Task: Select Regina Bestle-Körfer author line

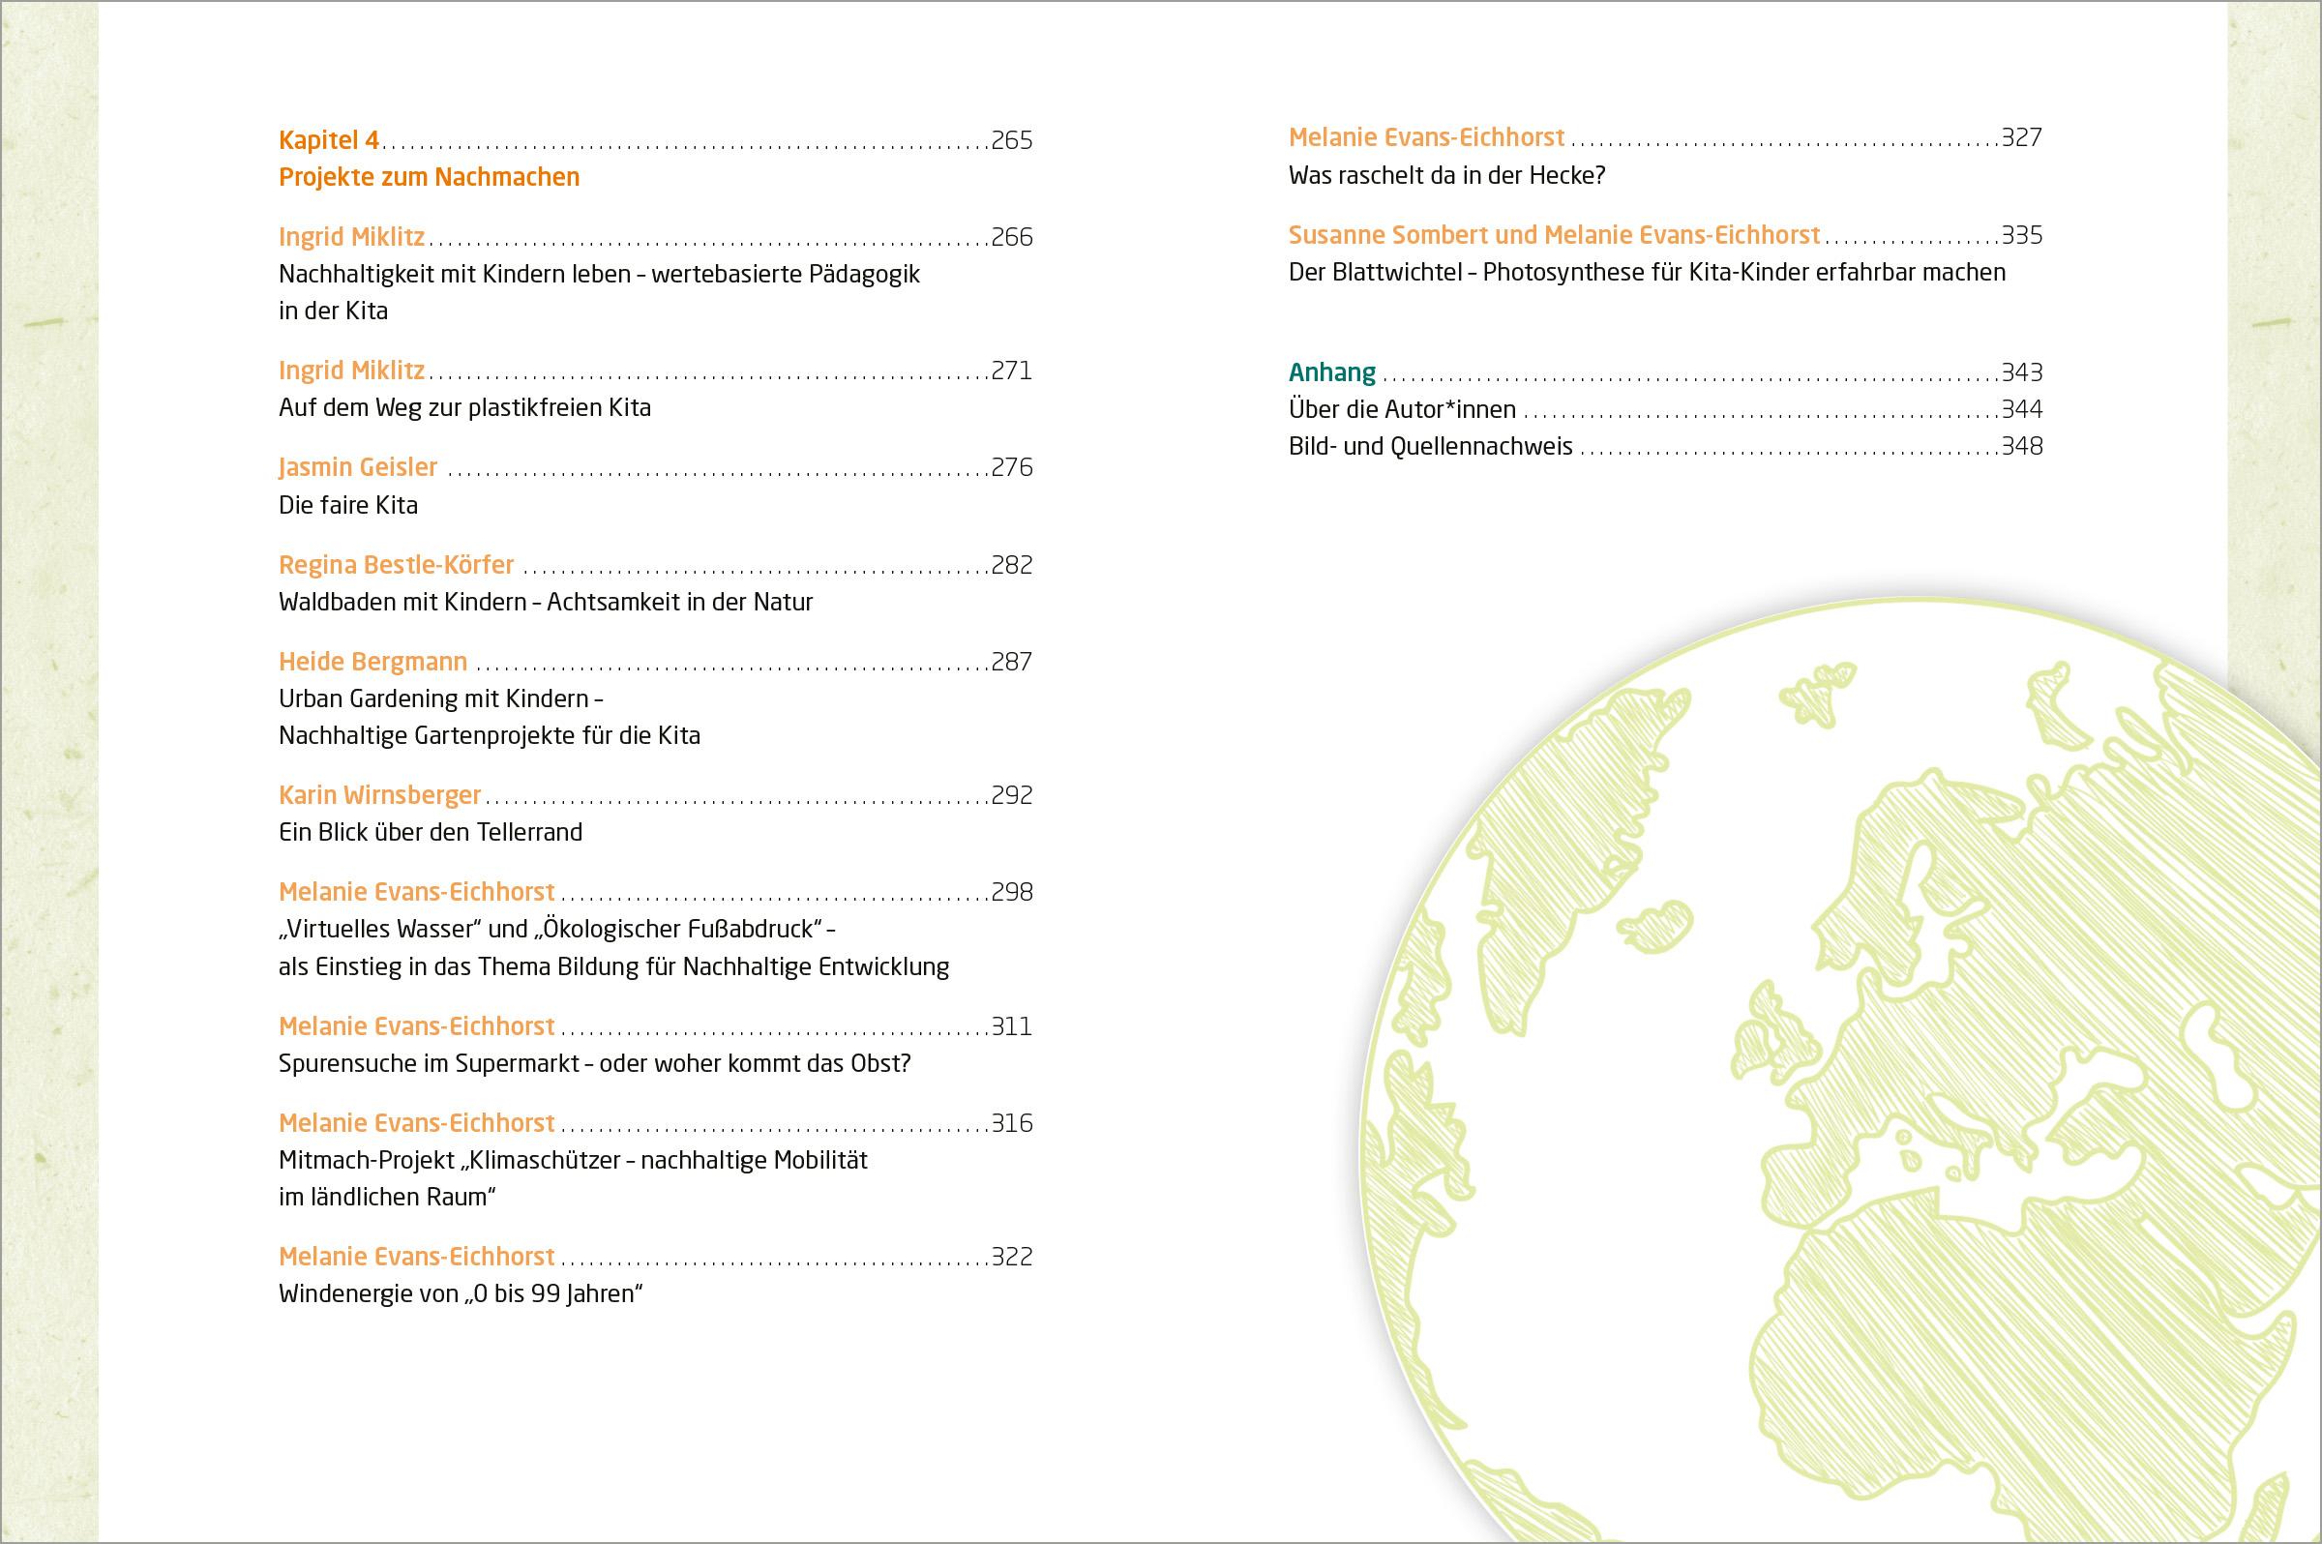Action: pyautogui.click(x=396, y=565)
